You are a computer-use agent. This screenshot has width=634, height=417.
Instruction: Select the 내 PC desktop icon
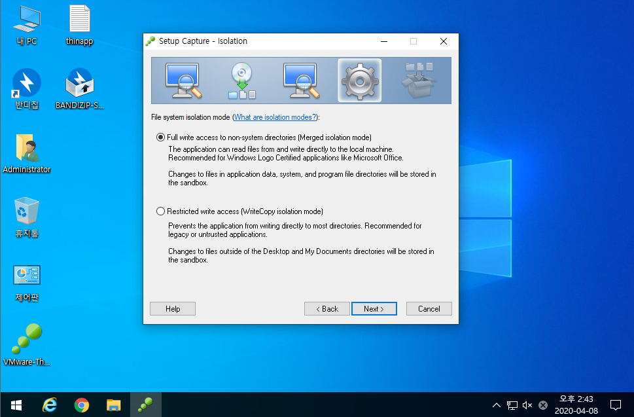(x=27, y=25)
